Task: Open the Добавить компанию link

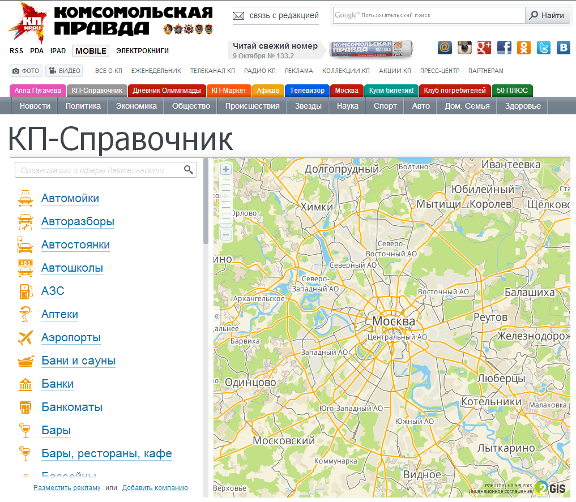Action: 155,488
